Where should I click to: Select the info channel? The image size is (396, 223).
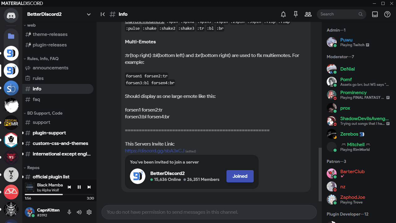(x=58, y=89)
